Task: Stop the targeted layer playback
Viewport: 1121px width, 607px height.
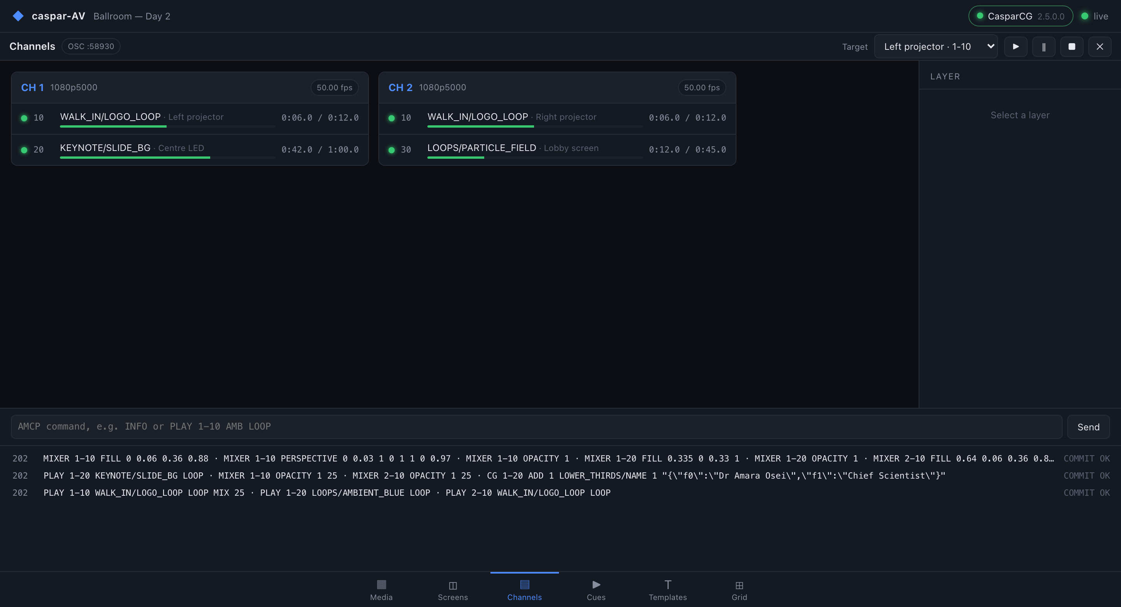Action: pos(1072,47)
